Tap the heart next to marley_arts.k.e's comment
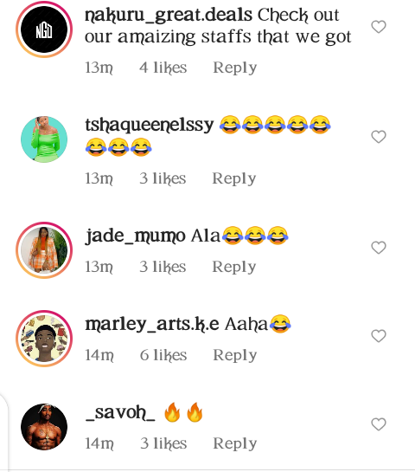The height and width of the screenshot is (472, 415). [379, 336]
